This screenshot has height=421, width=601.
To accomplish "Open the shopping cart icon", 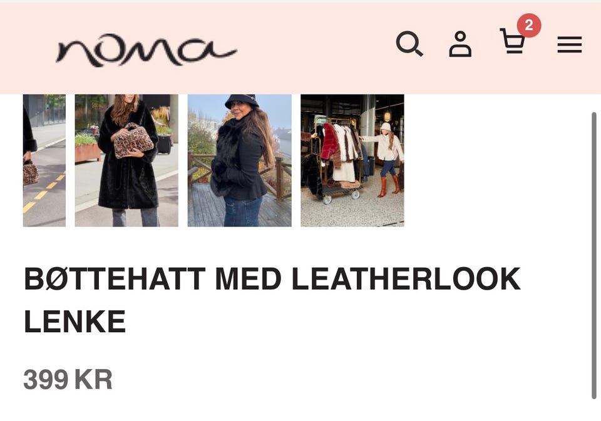I will click(x=512, y=41).
